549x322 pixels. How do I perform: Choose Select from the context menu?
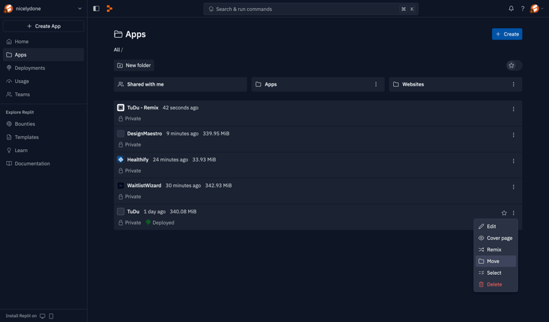pos(495,273)
